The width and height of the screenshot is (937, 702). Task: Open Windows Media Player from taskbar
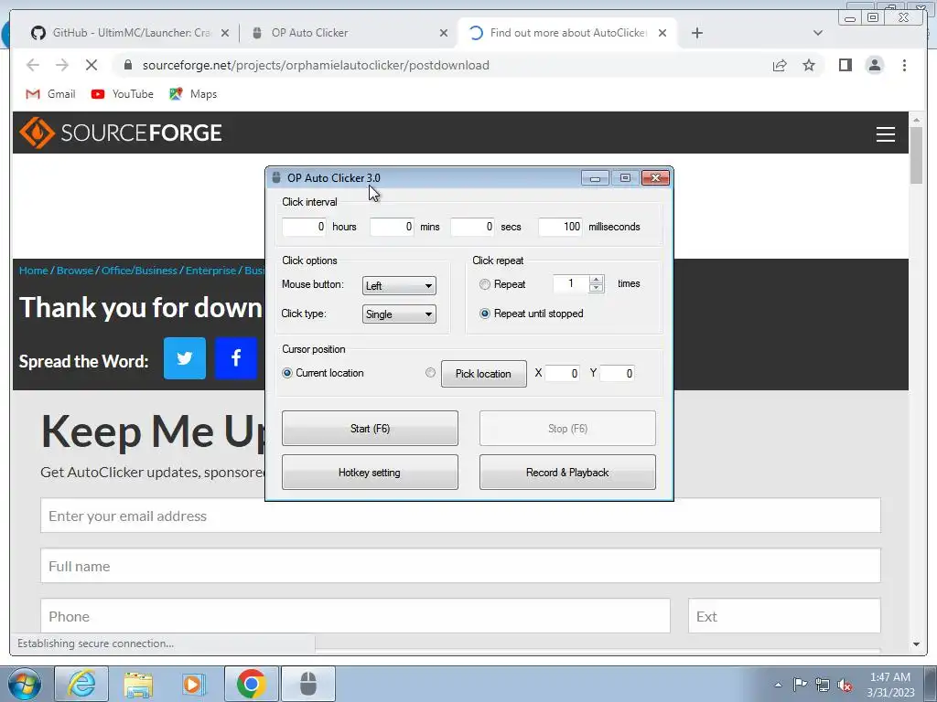point(194,684)
